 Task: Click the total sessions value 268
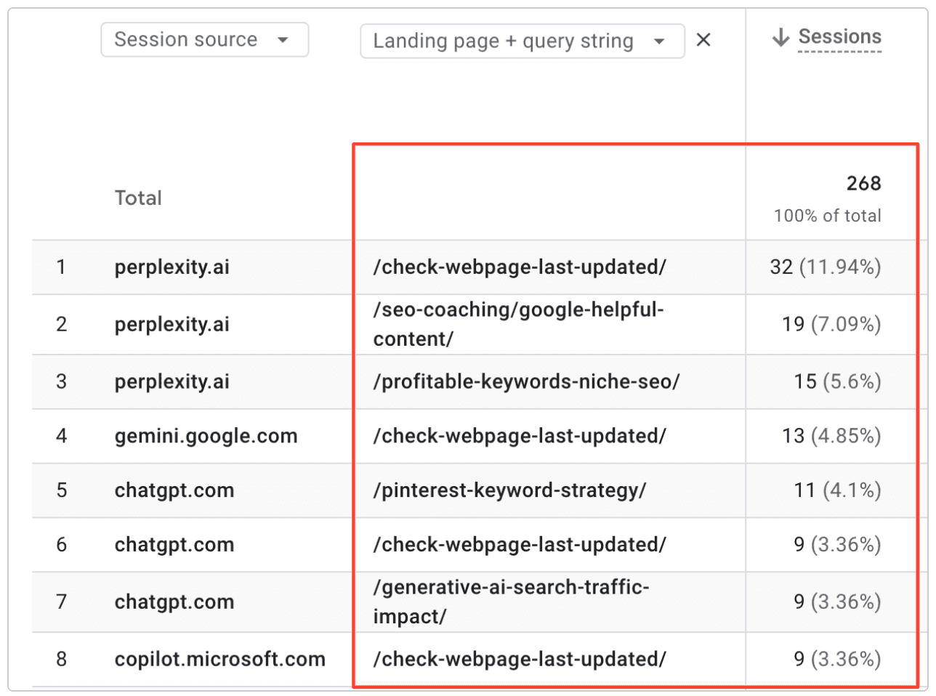pyautogui.click(x=863, y=183)
